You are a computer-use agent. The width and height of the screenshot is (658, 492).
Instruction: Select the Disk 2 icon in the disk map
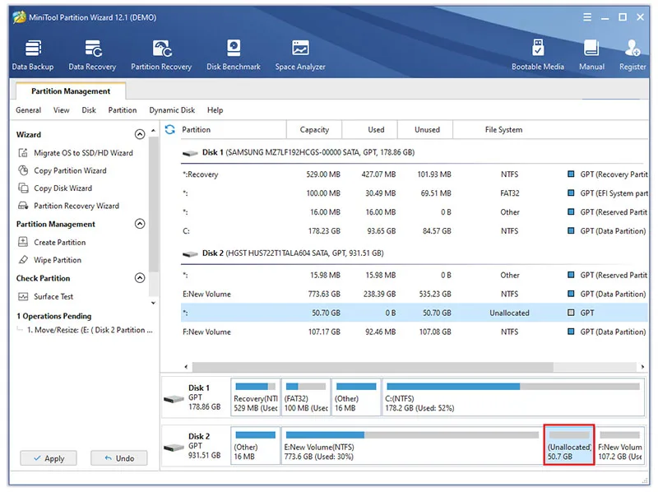174,448
